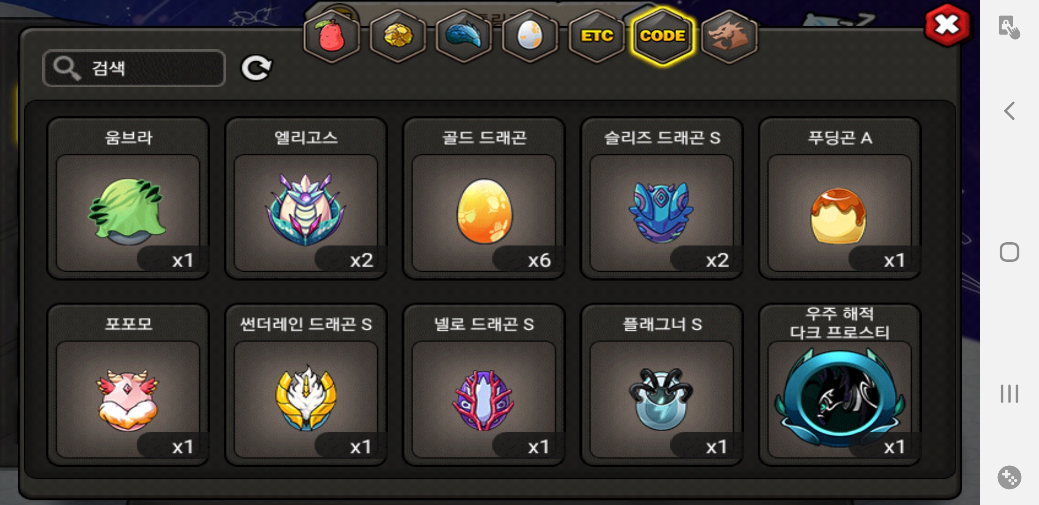Select the 푸딩곤 A pudding egg
Image resolution: width=1039 pixels, height=505 pixels.
point(840,198)
